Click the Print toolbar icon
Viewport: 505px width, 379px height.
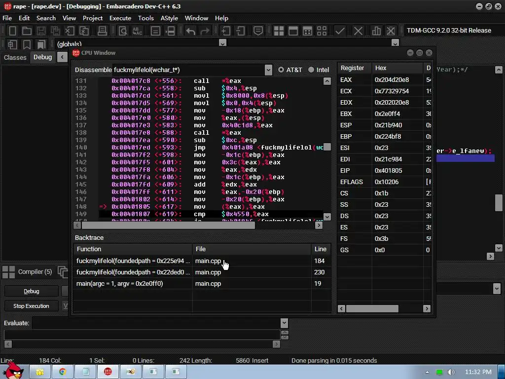[102, 31]
